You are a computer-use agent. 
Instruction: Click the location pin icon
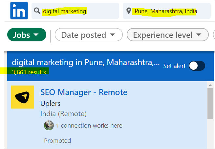coord(129,11)
